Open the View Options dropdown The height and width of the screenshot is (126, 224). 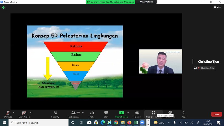click(x=147, y=2)
